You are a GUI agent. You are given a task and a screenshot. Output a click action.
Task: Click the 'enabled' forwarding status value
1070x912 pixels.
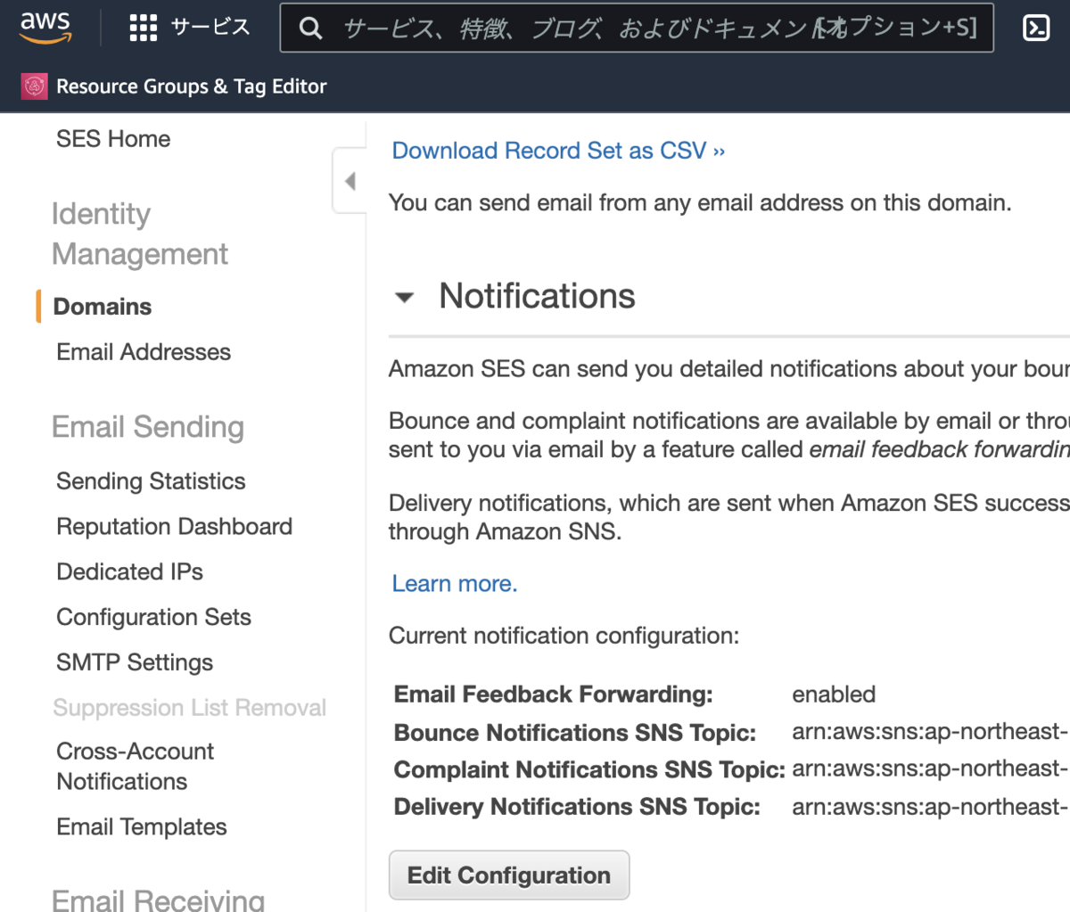coord(834,694)
